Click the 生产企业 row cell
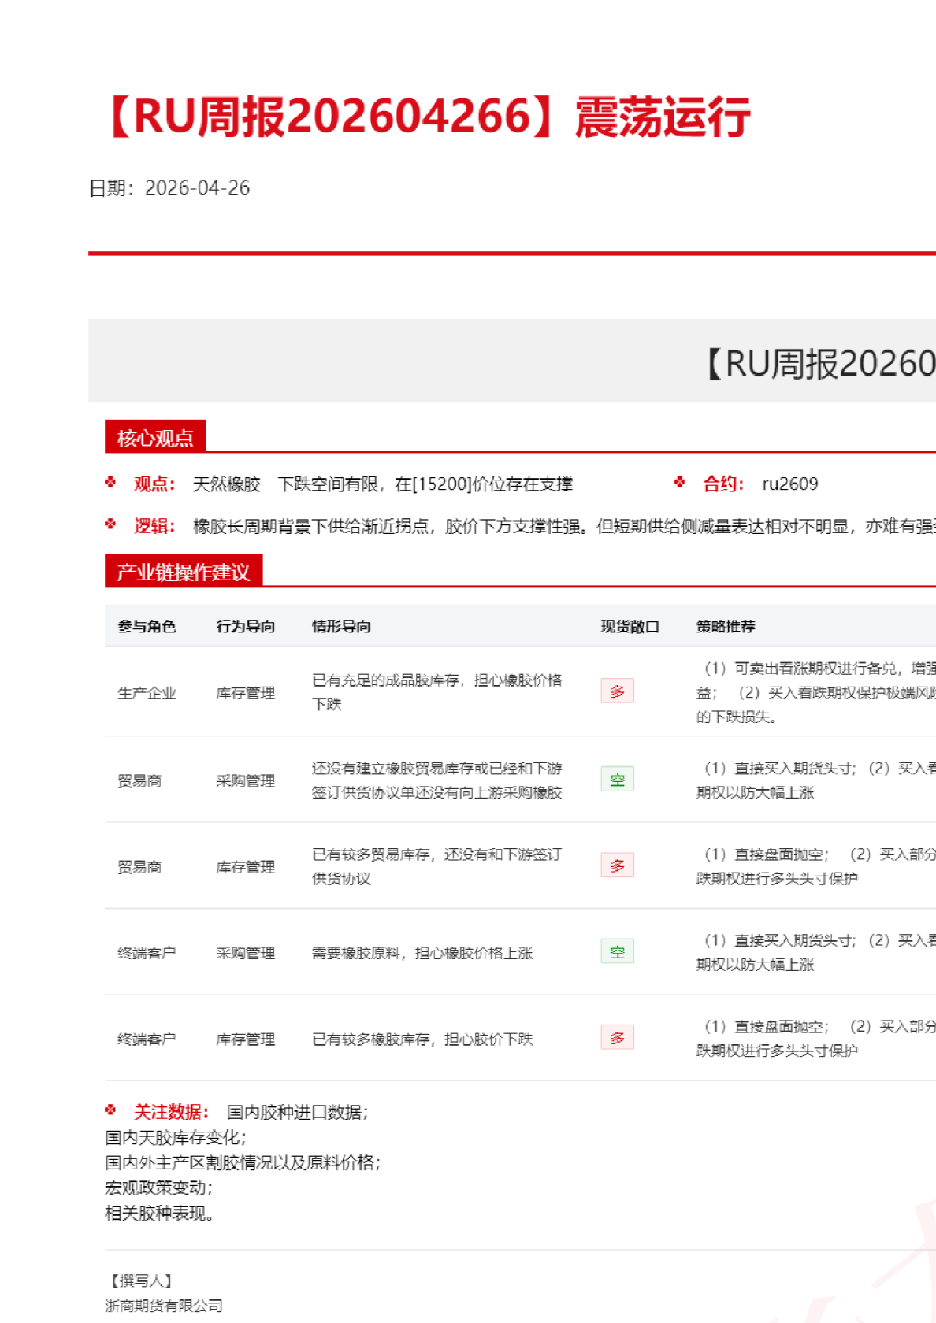 [147, 693]
